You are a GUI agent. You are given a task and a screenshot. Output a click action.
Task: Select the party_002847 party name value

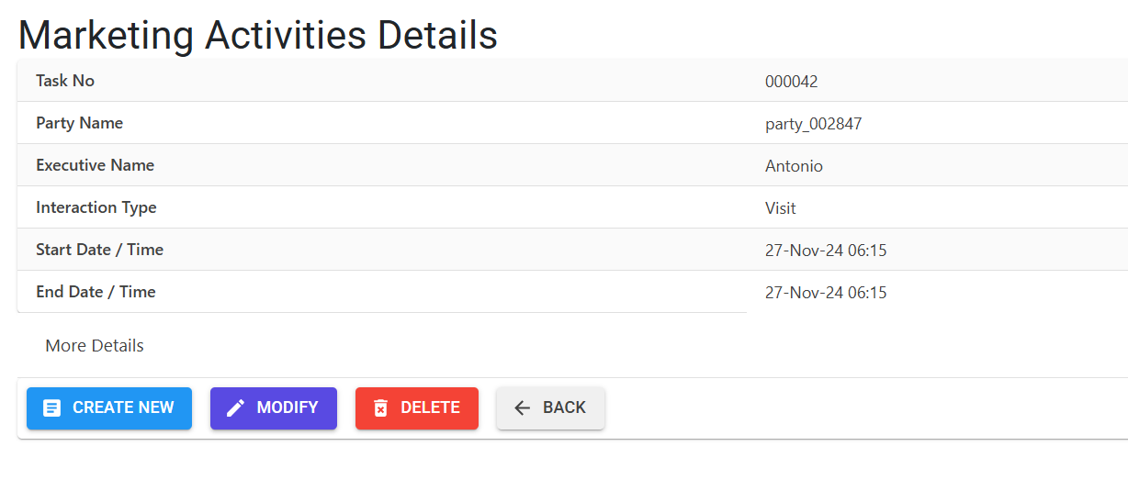point(813,124)
